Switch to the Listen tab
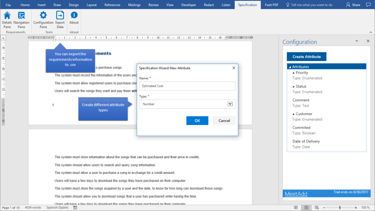Viewport: 375px width, 211px height. click(226, 5)
